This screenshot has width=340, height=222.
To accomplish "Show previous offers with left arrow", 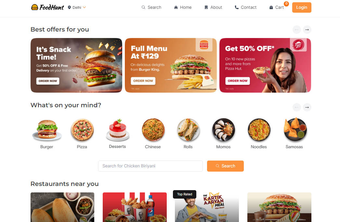I will [297, 30].
